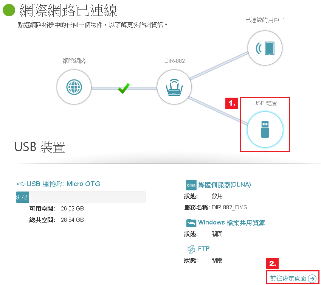The width and height of the screenshot is (321, 285).
Task: Click the FTP heading text
Action: (204, 249)
